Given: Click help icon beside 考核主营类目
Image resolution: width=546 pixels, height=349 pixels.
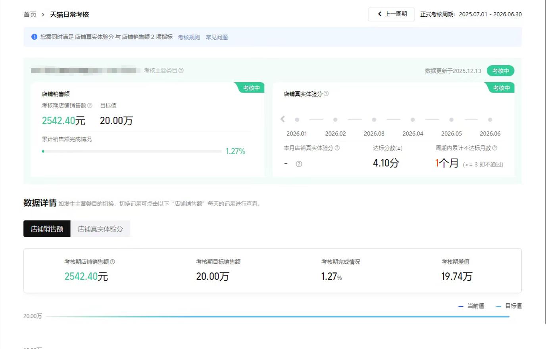Looking at the screenshot, I should 181,71.
